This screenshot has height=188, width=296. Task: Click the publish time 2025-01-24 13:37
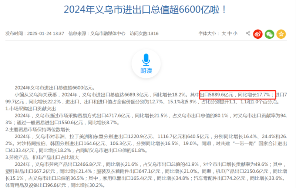click(x=46, y=34)
